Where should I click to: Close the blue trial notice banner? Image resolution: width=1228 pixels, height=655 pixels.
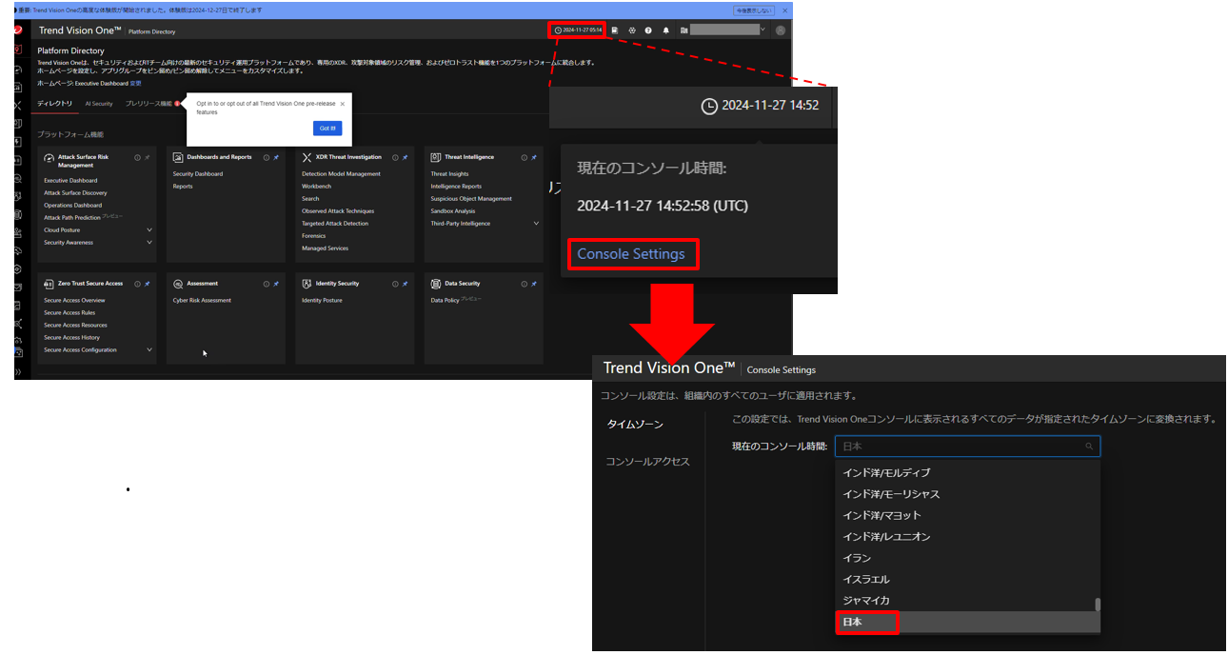[x=785, y=10]
